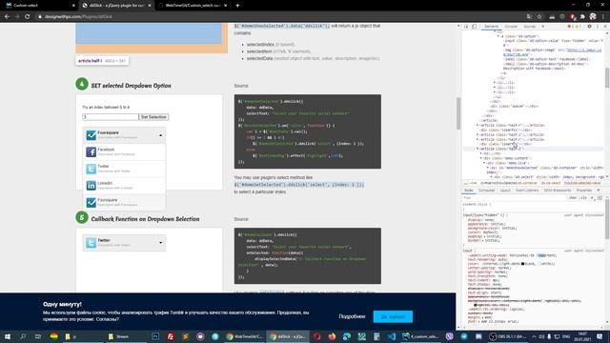Open the Event Listeners tab

[527, 191]
